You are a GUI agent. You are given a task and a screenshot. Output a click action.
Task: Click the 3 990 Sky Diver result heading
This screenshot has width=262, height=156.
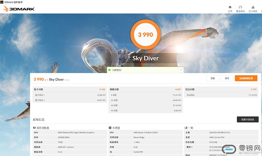(52, 79)
